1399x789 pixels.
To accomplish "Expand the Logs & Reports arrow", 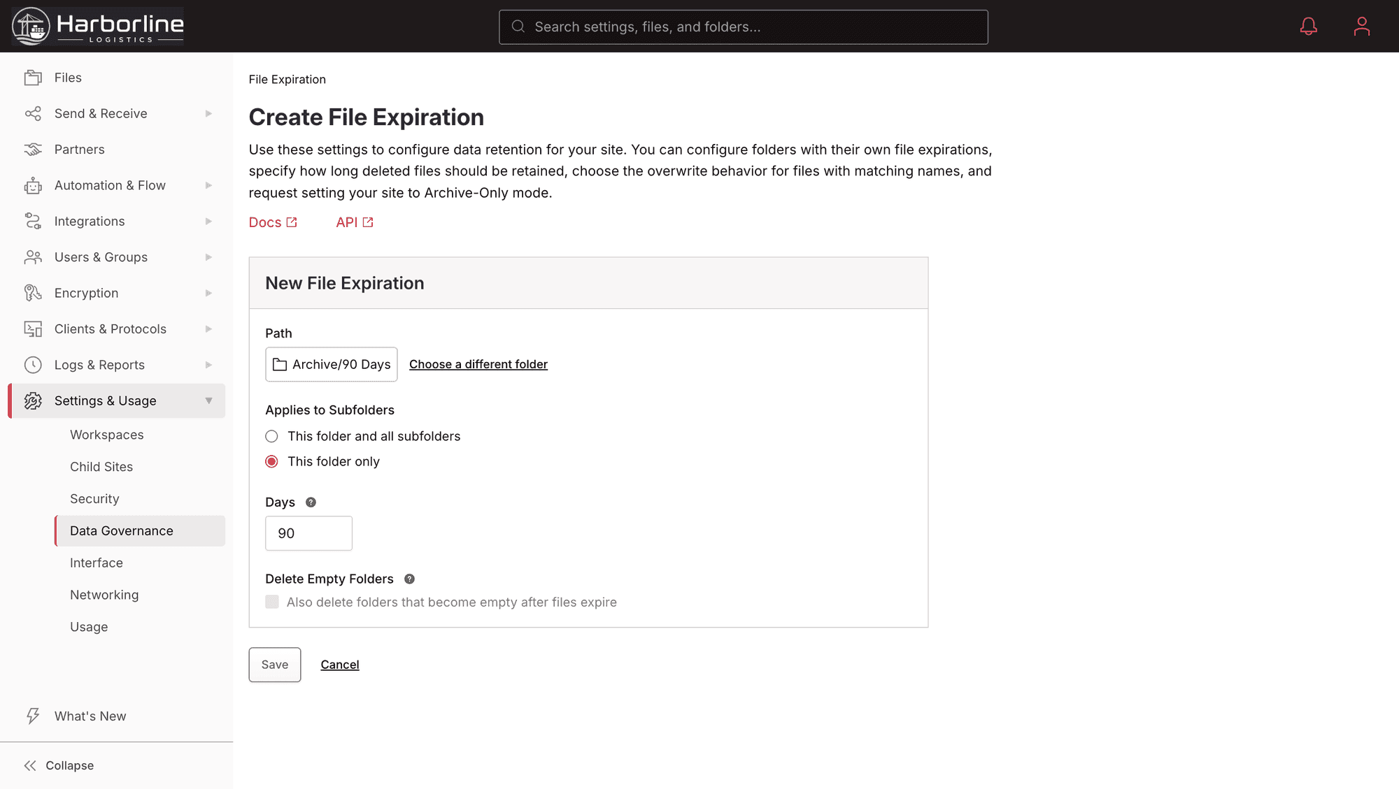I will pyautogui.click(x=208, y=365).
